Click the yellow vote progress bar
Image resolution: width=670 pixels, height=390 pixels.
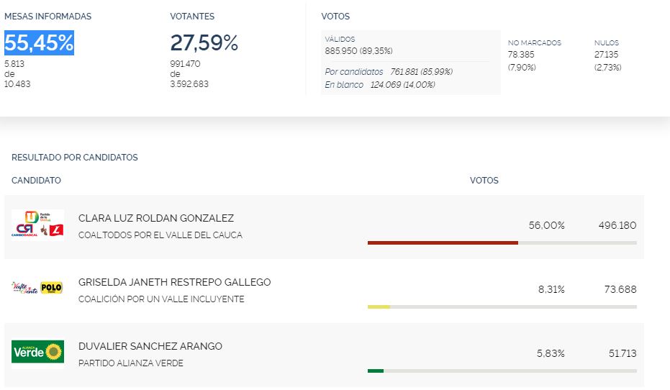pos(379,307)
